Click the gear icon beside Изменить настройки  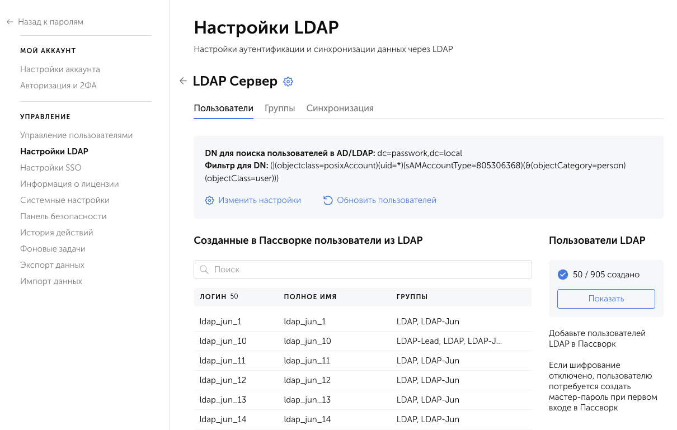click(210, 200)
